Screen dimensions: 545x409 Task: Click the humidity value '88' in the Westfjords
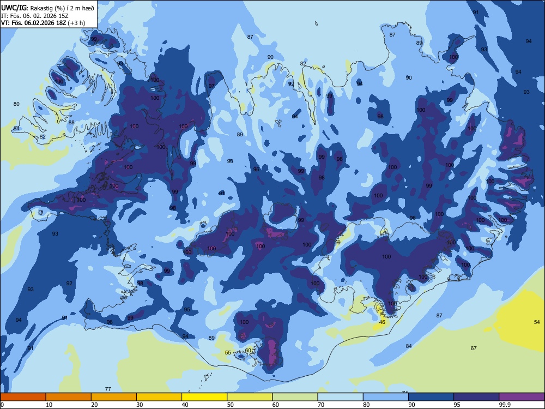coord(71,122)
